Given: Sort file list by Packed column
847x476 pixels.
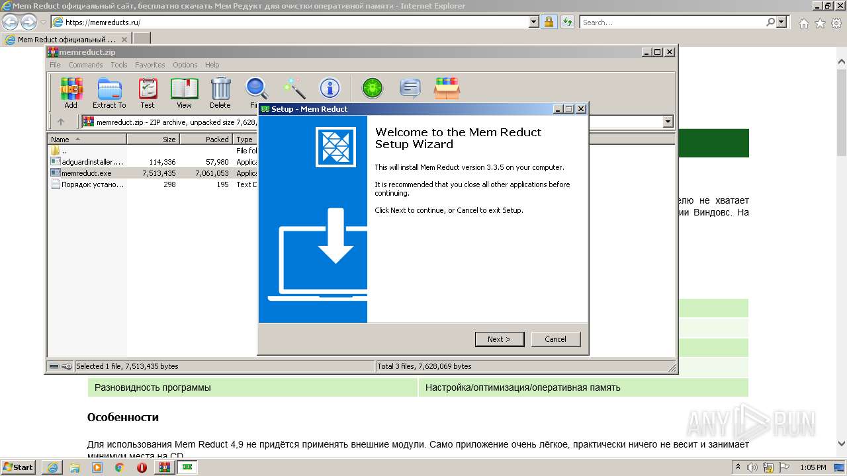Looking at the screenshot, I should click(206, 139).
